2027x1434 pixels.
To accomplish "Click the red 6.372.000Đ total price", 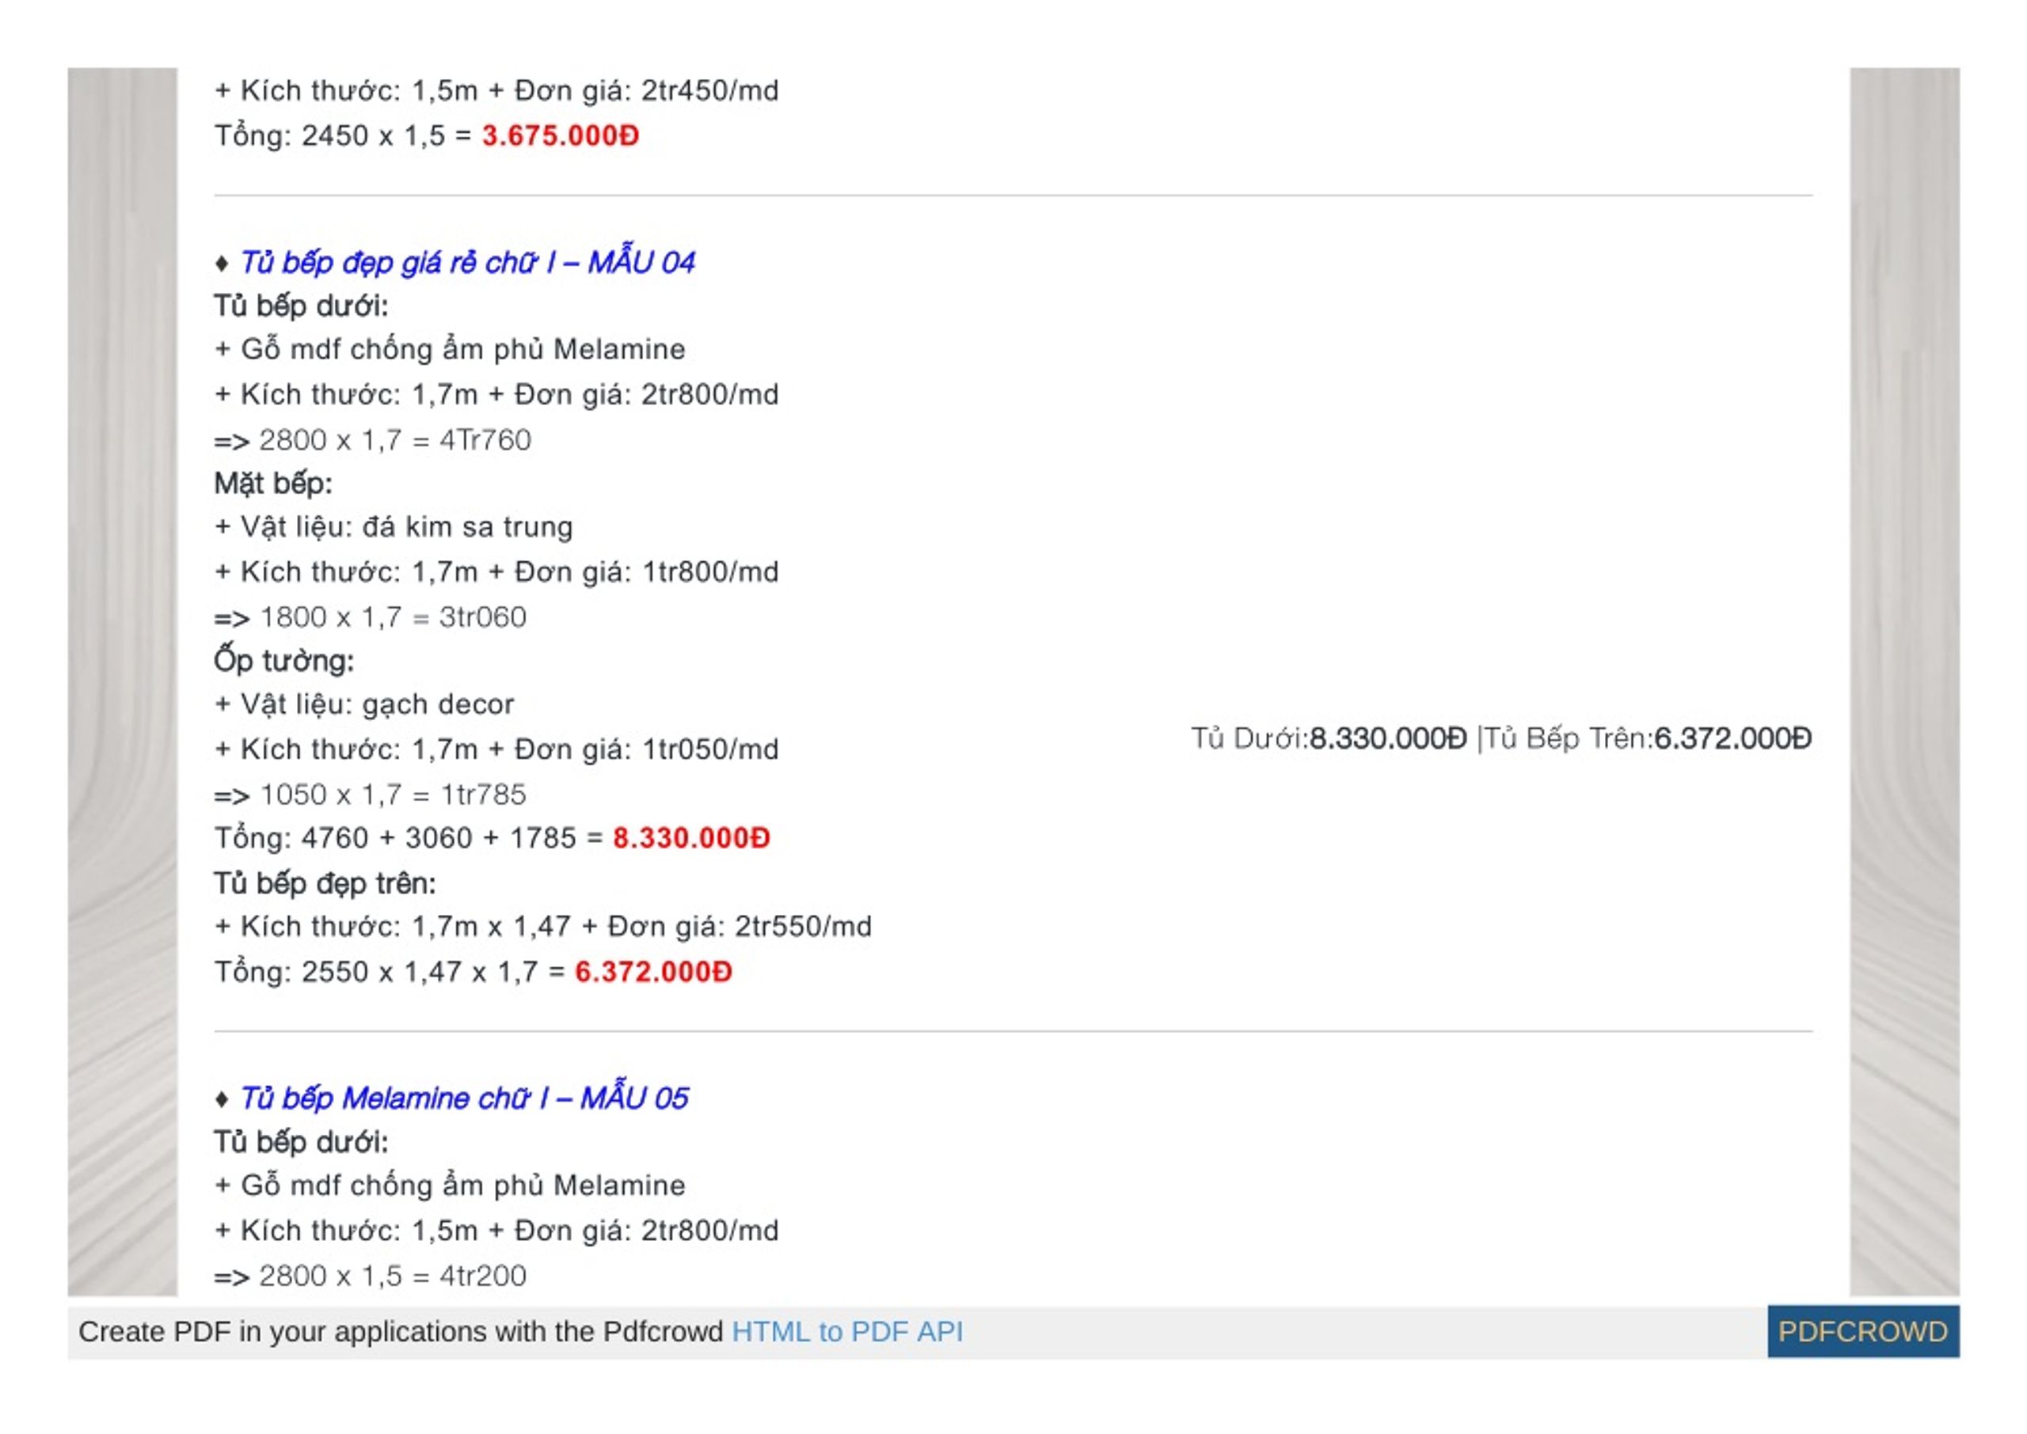I will coord(653,972).
